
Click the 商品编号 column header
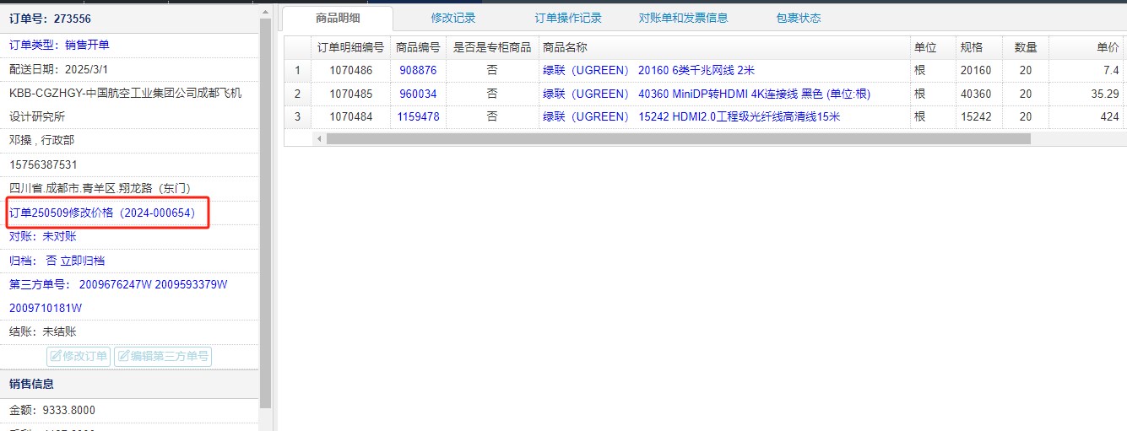(x=418, y=47)
